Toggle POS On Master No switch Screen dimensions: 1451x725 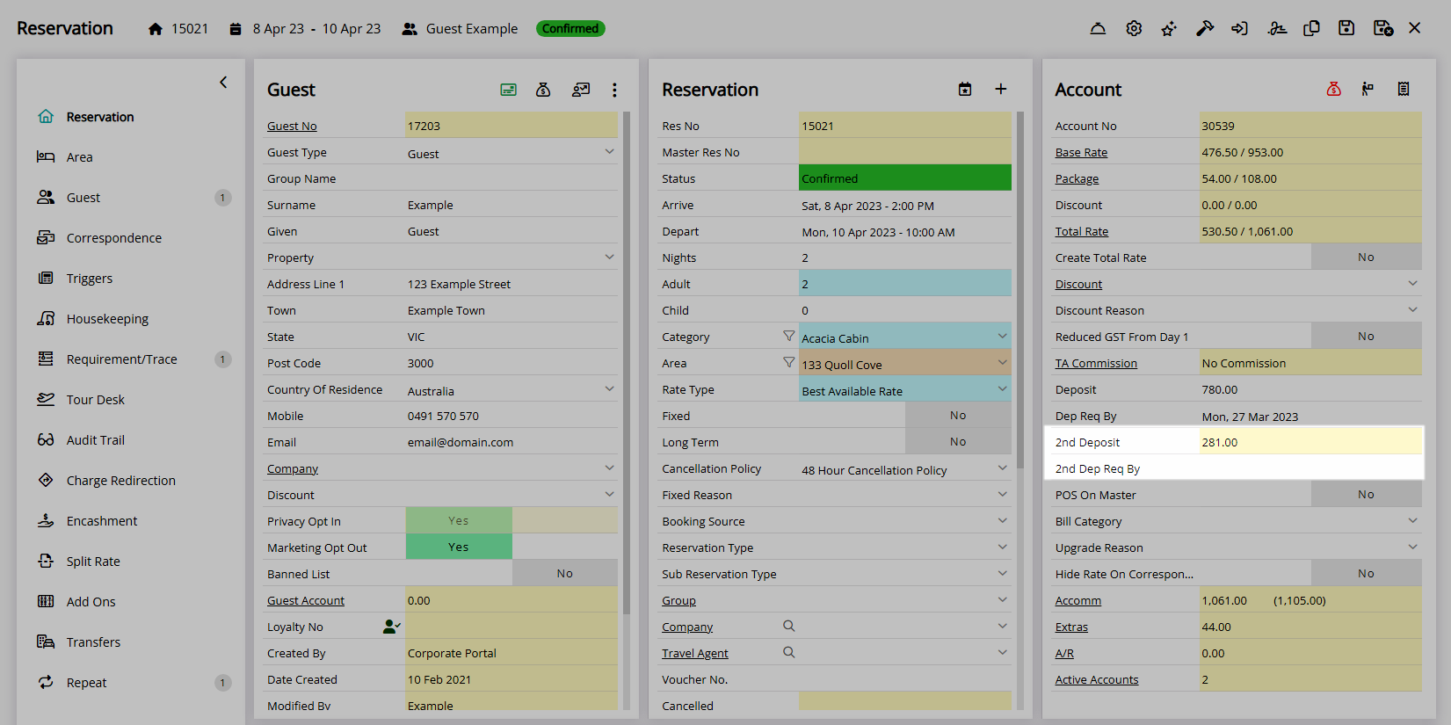(x=1366, y=494)
